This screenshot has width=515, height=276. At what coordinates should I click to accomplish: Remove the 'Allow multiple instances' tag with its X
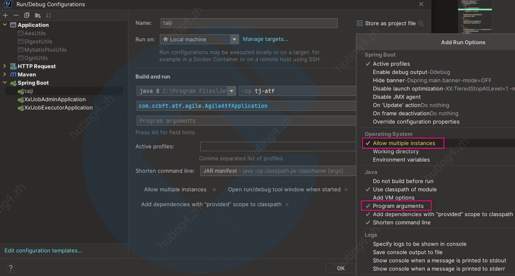(214, 190)
